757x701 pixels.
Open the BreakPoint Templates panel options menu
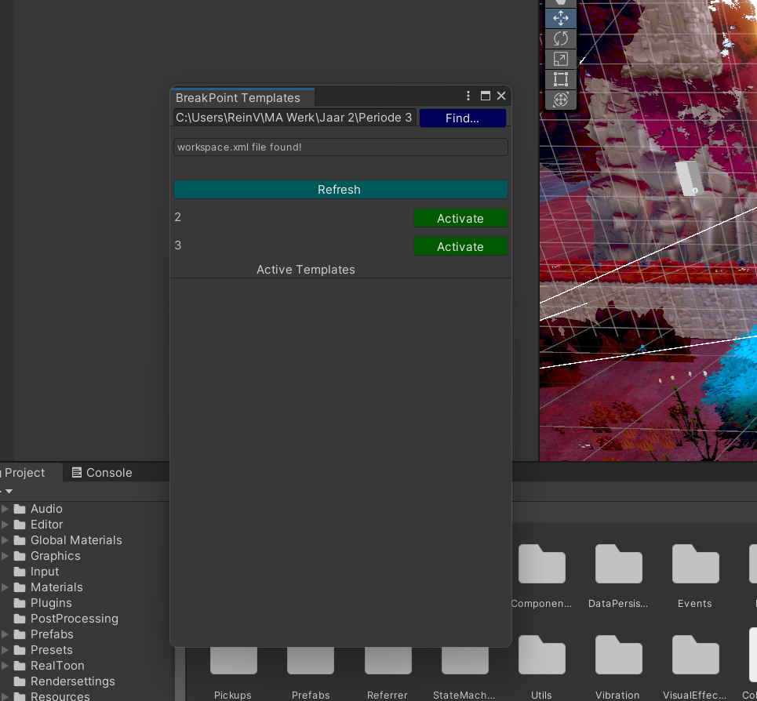pyautogui.click(x=468, y=95)
